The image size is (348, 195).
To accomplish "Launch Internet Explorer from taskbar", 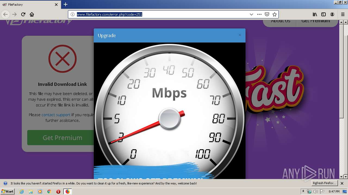I will click(21, 191).
